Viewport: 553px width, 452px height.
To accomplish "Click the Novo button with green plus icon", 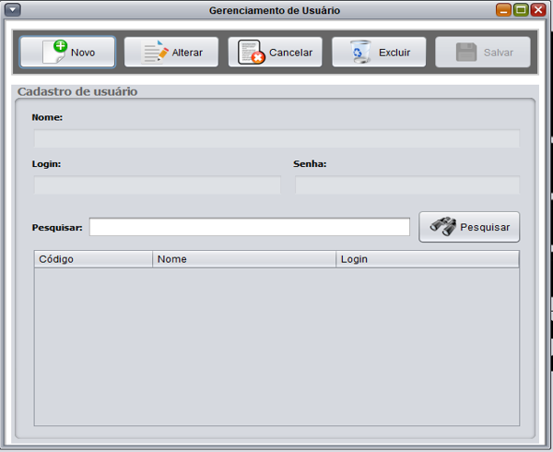I will [x=67, y=53].
